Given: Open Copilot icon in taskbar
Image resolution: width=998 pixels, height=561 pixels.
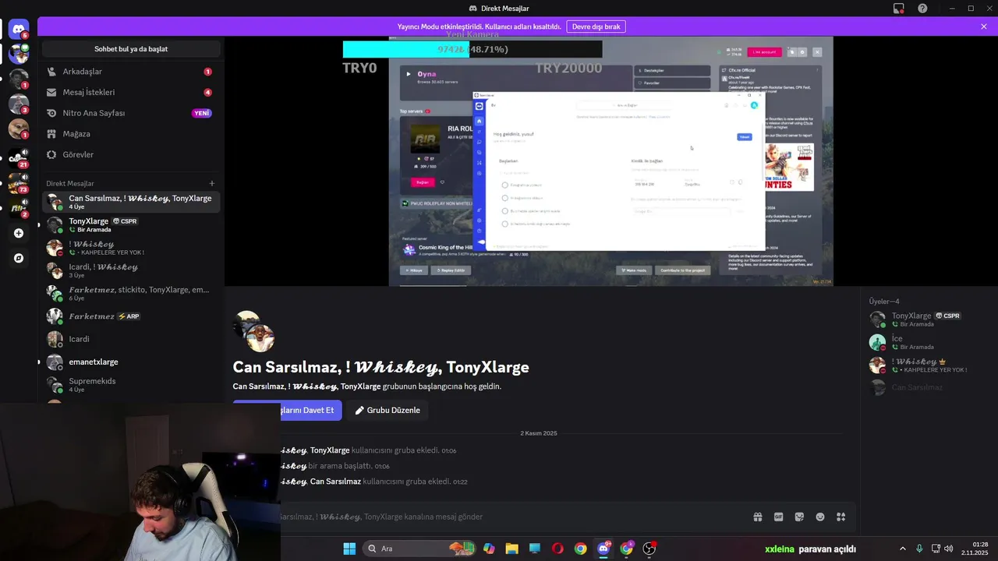Looking at the screenshot, I should coord(489,549).
